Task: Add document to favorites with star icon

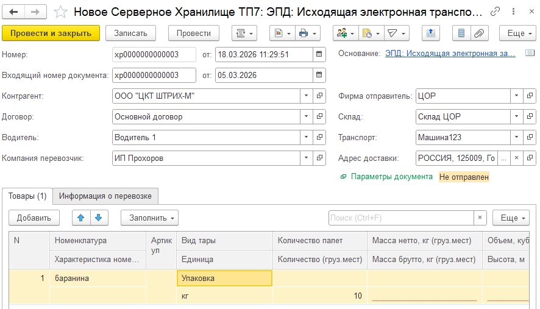Action: (x=60, y=12)
